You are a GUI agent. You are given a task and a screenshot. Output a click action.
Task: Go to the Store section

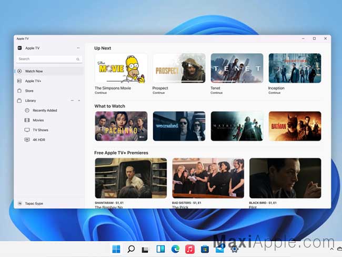point(49,91)
